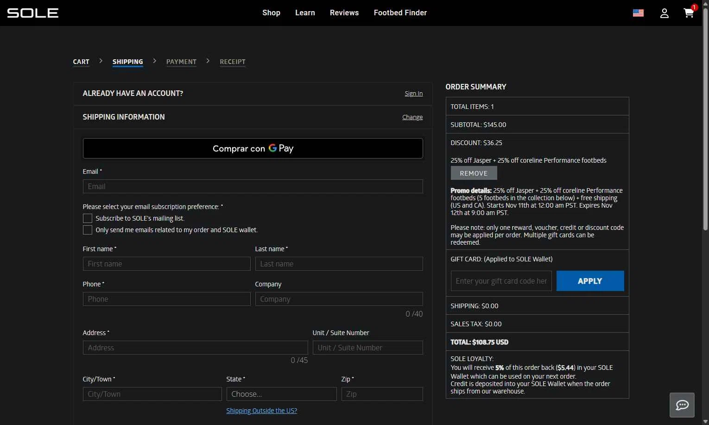Focus the Last name field

click(x=339, y=264)
